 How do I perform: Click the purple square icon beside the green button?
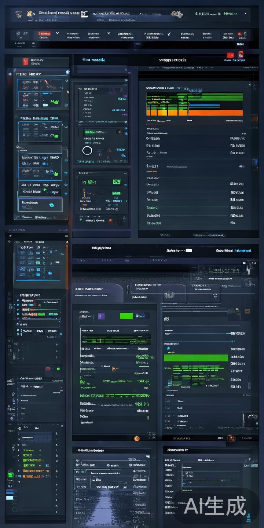coord(101,316)
